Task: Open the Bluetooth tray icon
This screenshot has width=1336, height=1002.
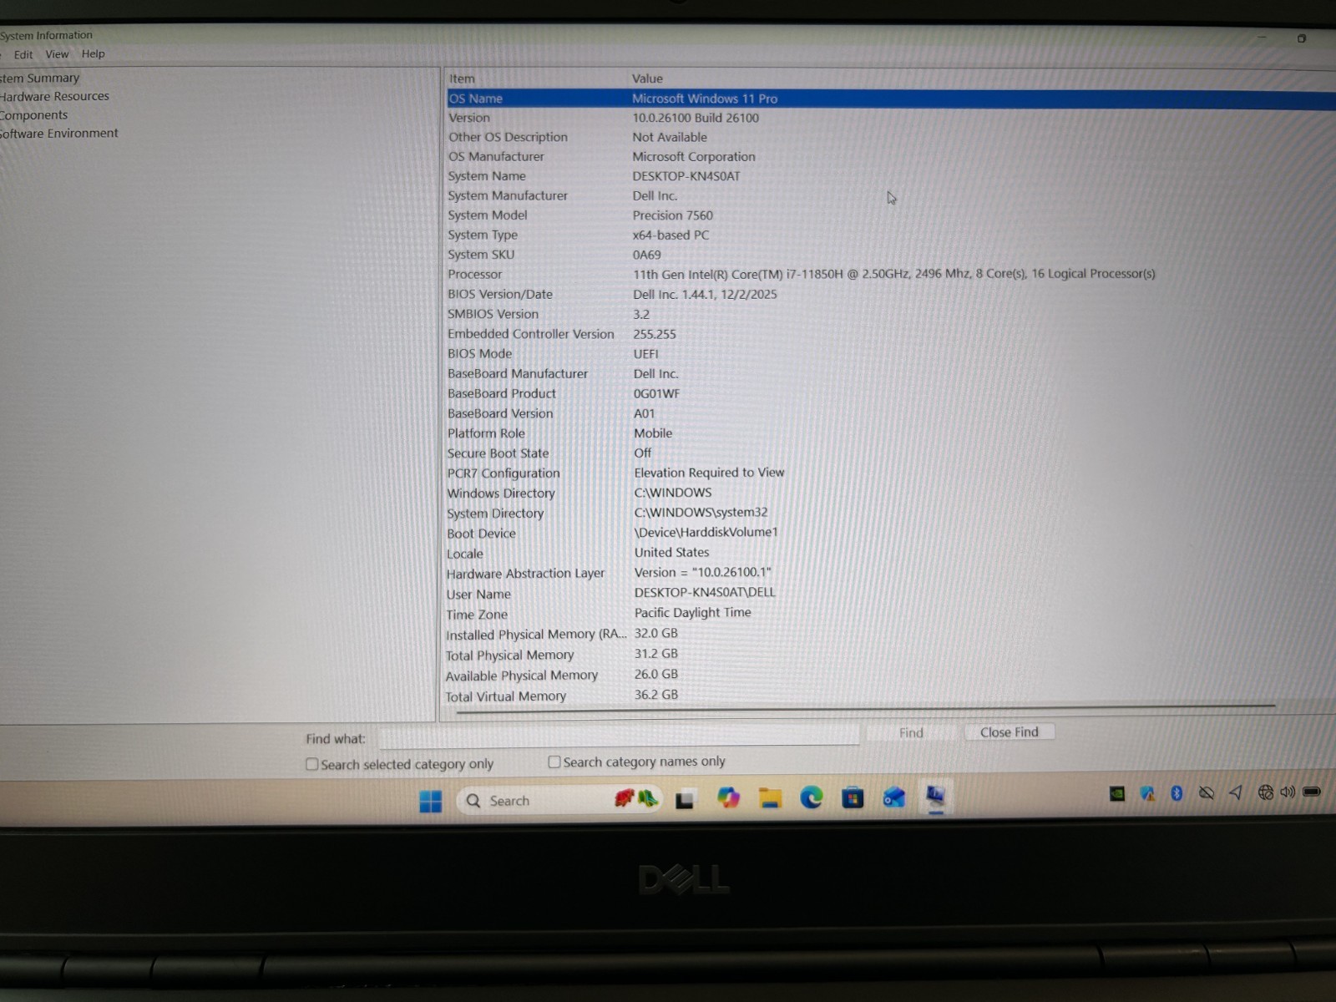Action: (1177, 793)
